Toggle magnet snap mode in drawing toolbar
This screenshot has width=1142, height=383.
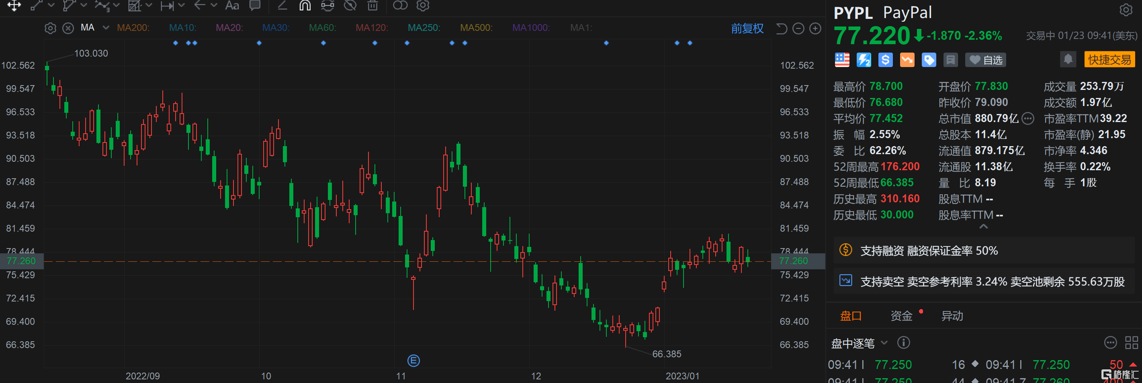pyautogui.click(x=305, y=6)
